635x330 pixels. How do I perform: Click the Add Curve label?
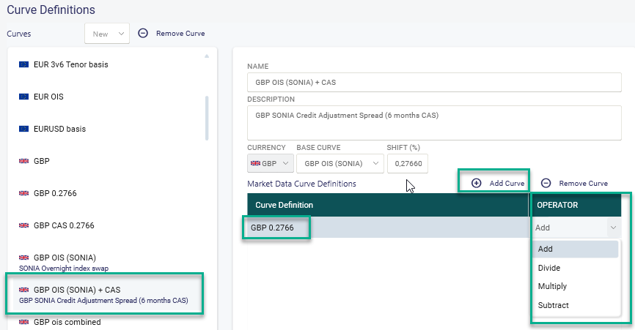pos(507,184)
